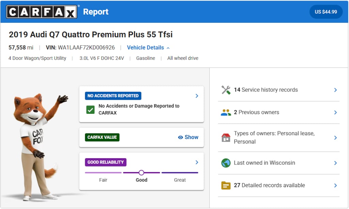Click the globe last-owned location icon

pyautogui.click(x=226, y=163)
